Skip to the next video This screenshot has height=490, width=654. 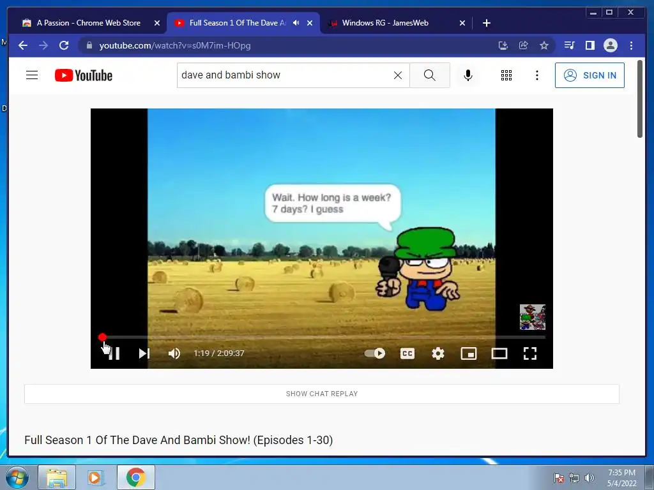point(144,353)
